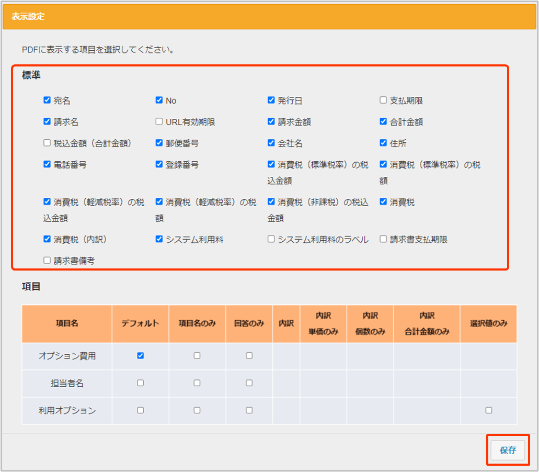The width and height of the screenshot is (539, 472).
Task: Uncheck the システム利用料 checkbox
Action: point(159,239)
